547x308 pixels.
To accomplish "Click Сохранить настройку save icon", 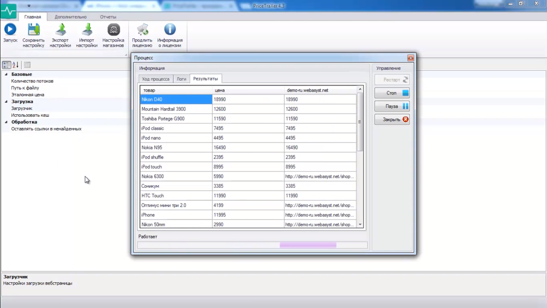I will tap(34, 30).
